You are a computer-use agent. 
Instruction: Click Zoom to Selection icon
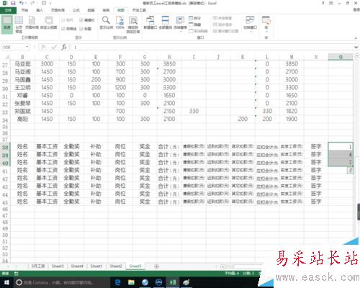pyautogui.click(x=133, y=24)
